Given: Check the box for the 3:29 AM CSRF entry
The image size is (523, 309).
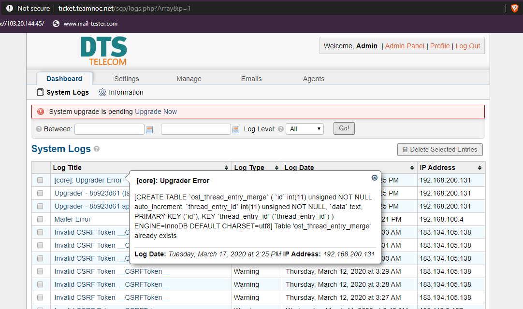Looking at the screenshot, I should (x=41, y=272).
